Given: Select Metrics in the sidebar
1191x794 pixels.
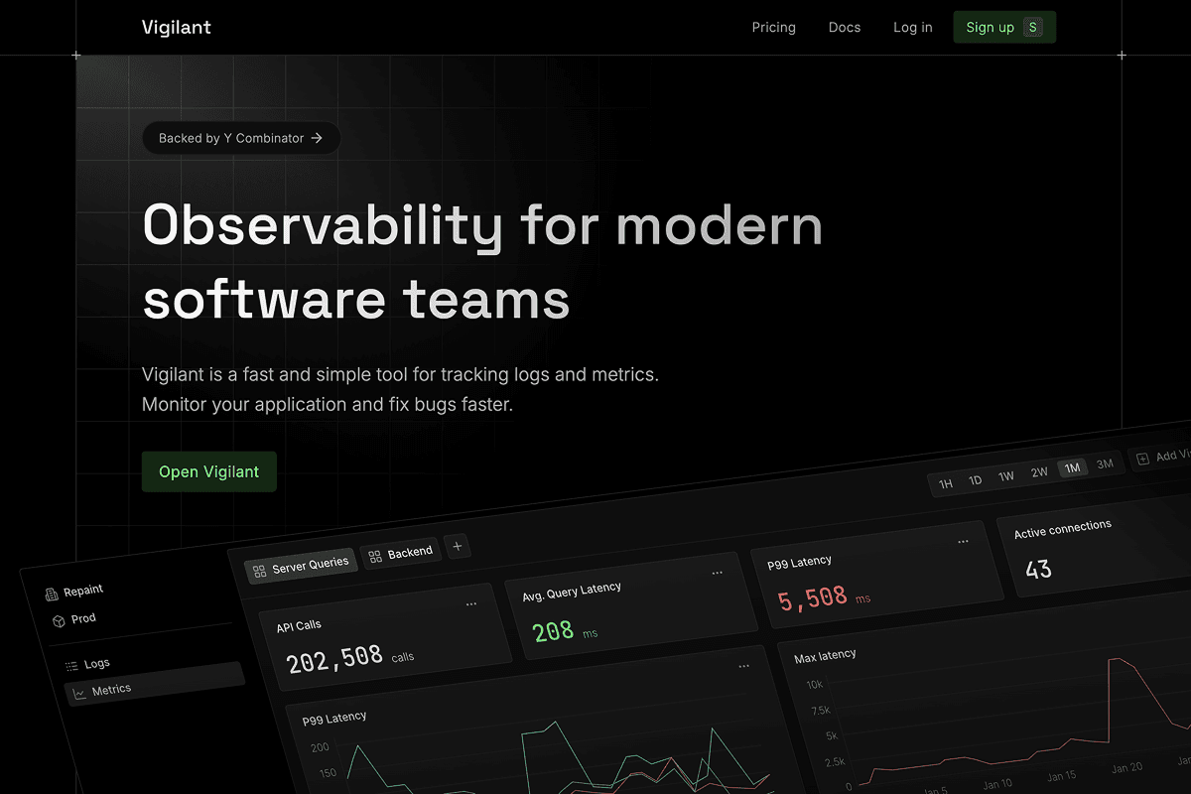Looking at the screenshot, I should 109,690.
